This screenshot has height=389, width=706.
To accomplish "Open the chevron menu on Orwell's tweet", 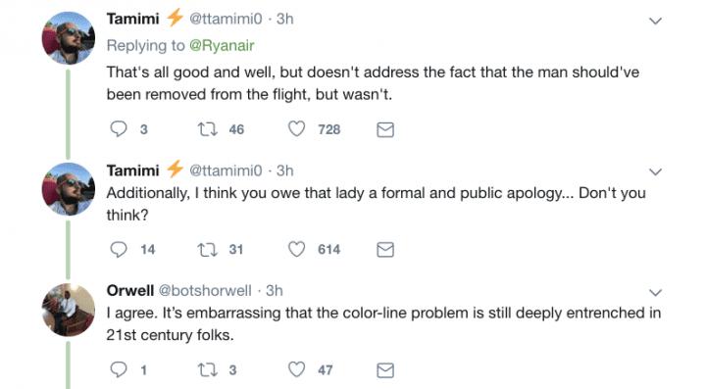I will tap(656, 293).
